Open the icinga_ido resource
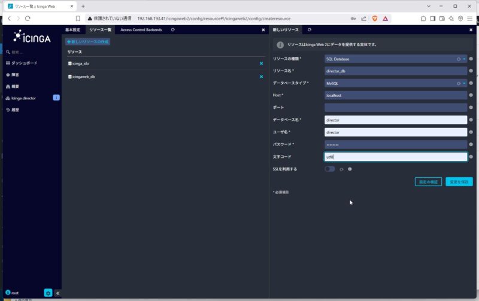 (x=81, y=63)
